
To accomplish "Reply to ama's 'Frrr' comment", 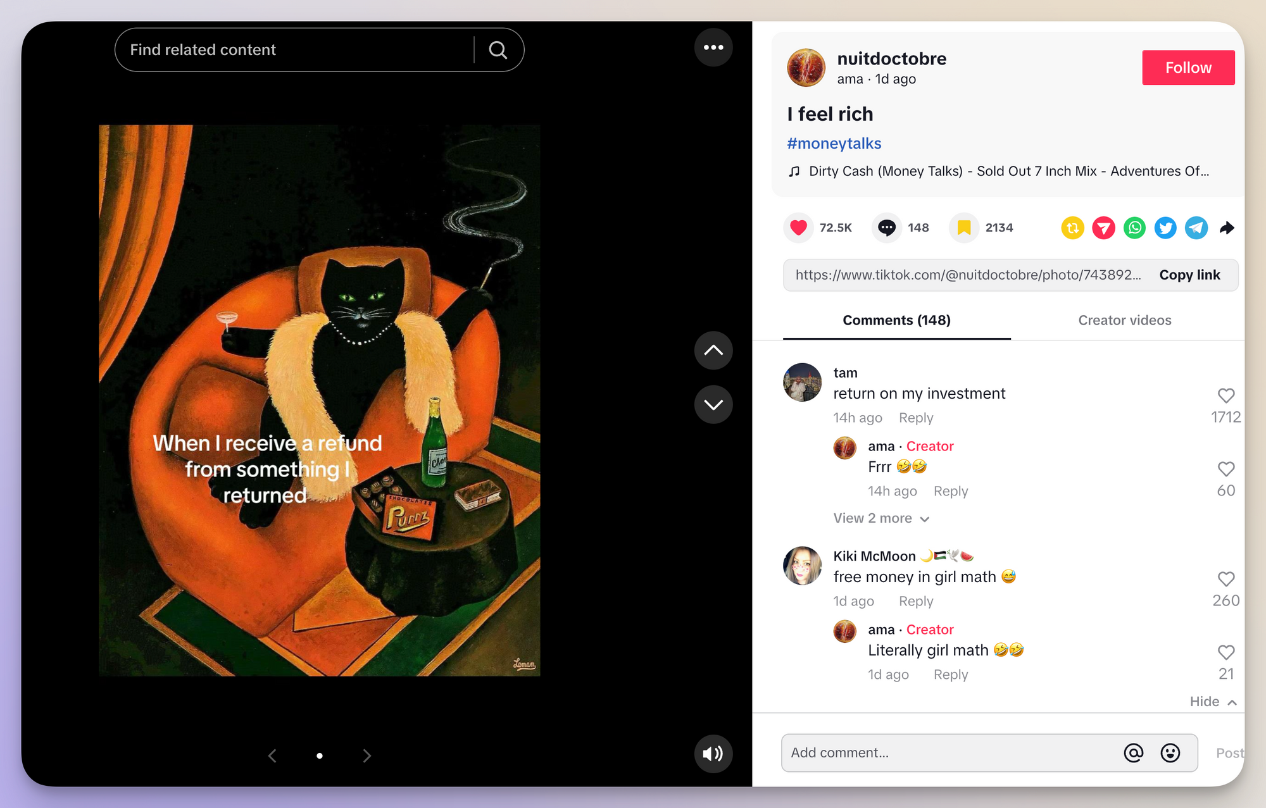I will pyautogui.click(x=951, y=492).
